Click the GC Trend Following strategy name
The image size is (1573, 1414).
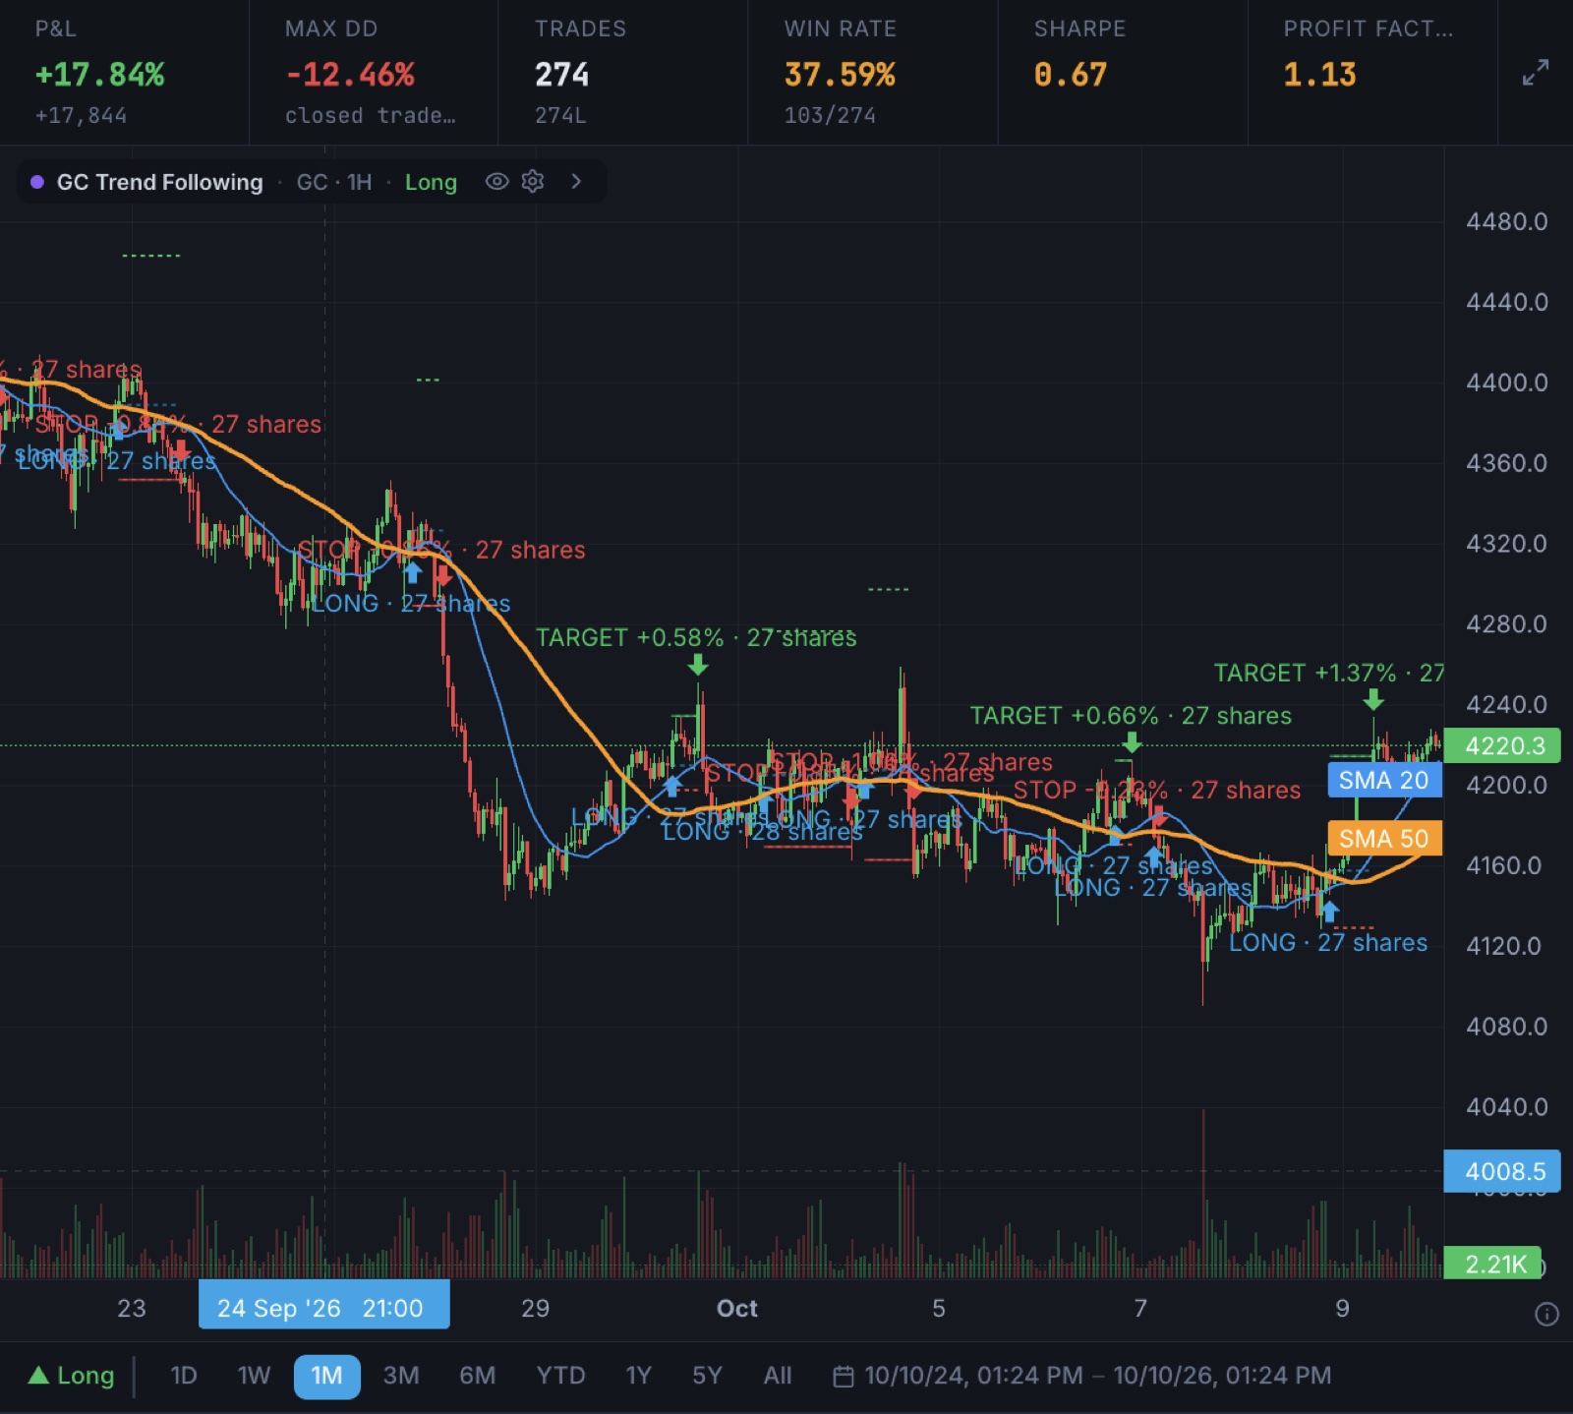point(160,182)
